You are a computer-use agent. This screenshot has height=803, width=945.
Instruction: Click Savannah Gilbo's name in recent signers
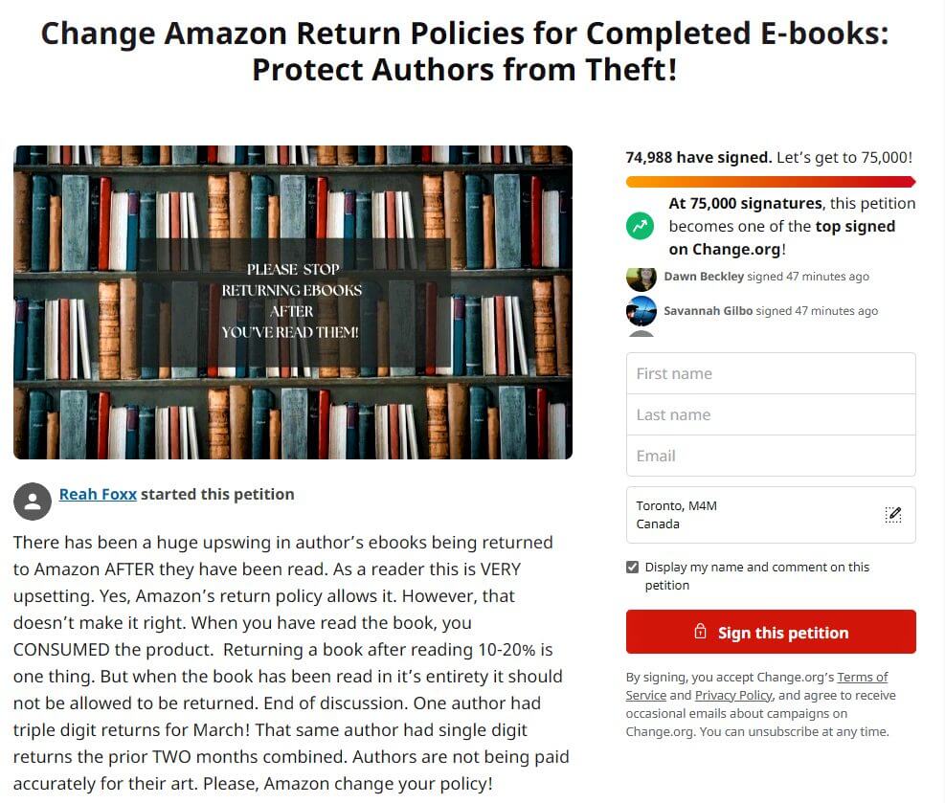[x=709, y=311]
